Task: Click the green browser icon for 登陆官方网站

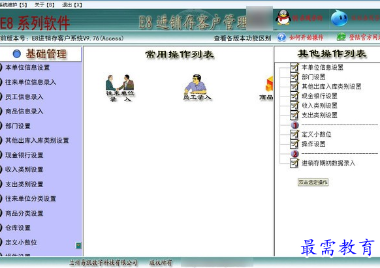Action: click(341, 37)
